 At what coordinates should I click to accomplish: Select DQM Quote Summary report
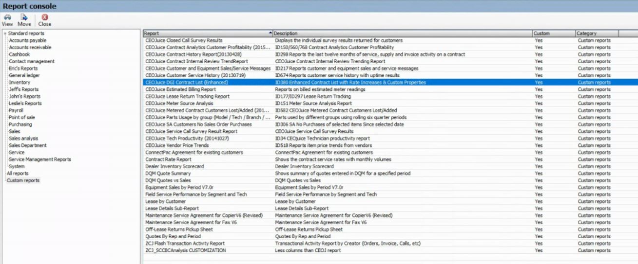pos(168,173)
